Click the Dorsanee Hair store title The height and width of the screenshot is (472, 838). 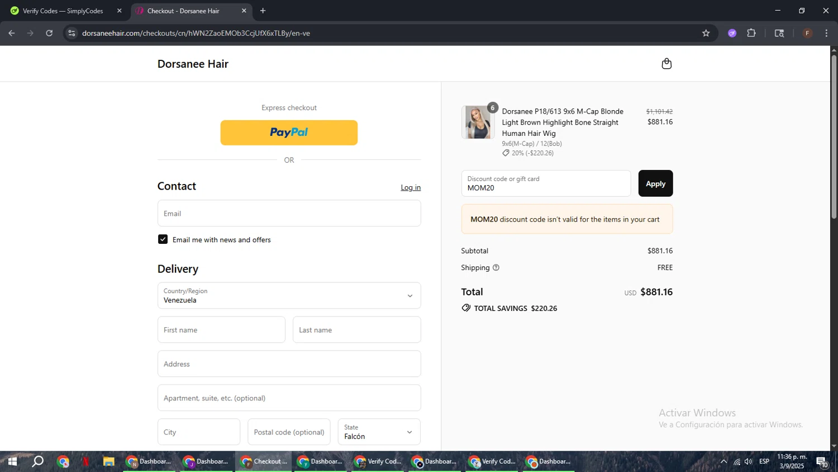point(193,64)
